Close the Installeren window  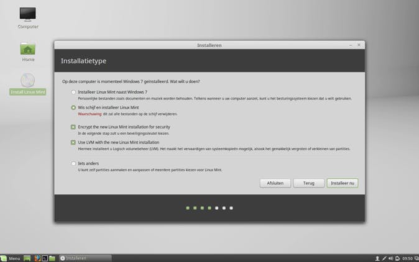coord(359,45)
